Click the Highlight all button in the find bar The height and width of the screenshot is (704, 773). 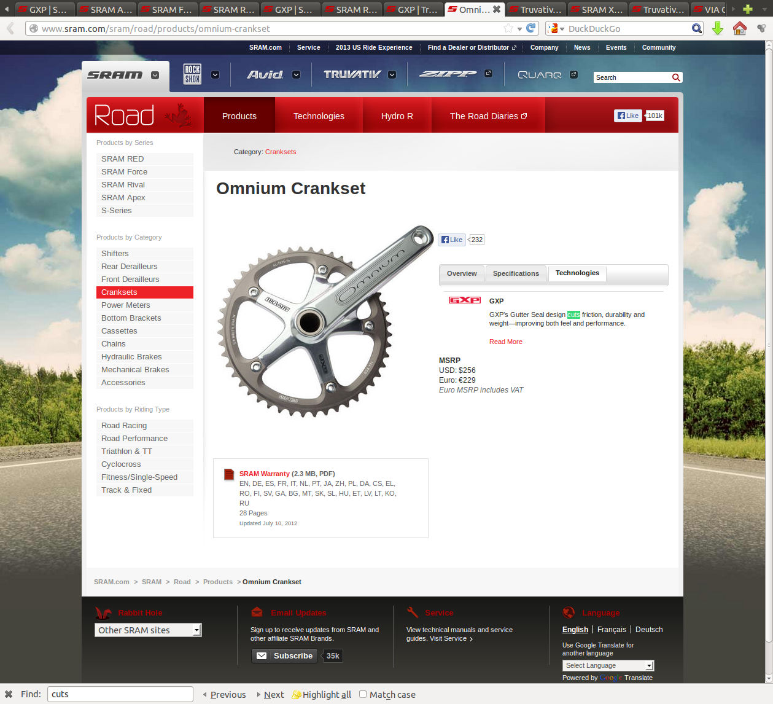[322, 695]
